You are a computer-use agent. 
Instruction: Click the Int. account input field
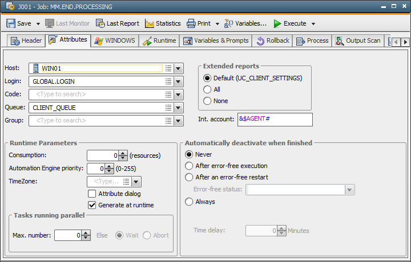275,119
